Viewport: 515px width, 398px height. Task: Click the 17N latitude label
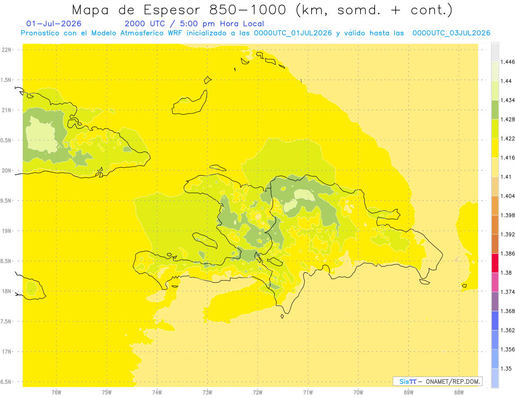tap(6, 352)
